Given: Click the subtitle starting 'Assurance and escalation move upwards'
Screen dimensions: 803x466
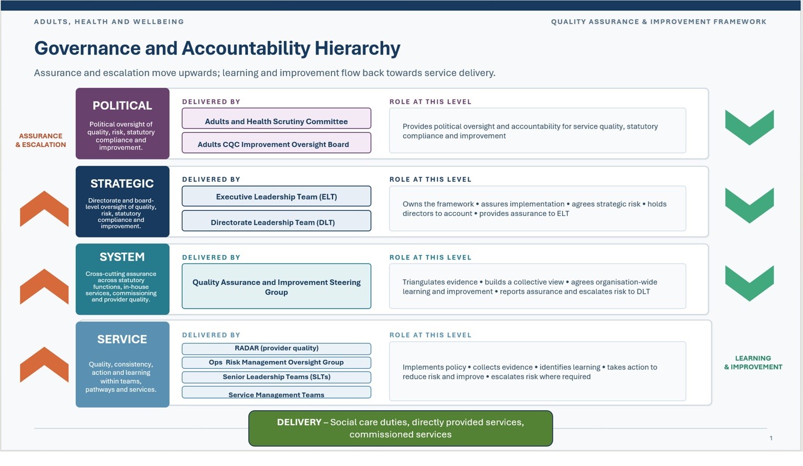Looking at the screenshot, I should [x=265, y=73].
